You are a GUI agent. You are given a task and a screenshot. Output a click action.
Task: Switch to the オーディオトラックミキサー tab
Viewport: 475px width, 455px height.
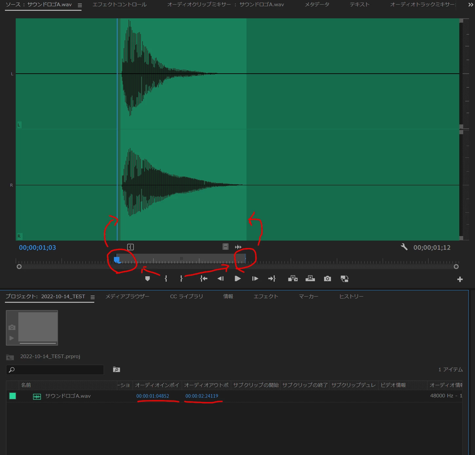tap(423, 5)
